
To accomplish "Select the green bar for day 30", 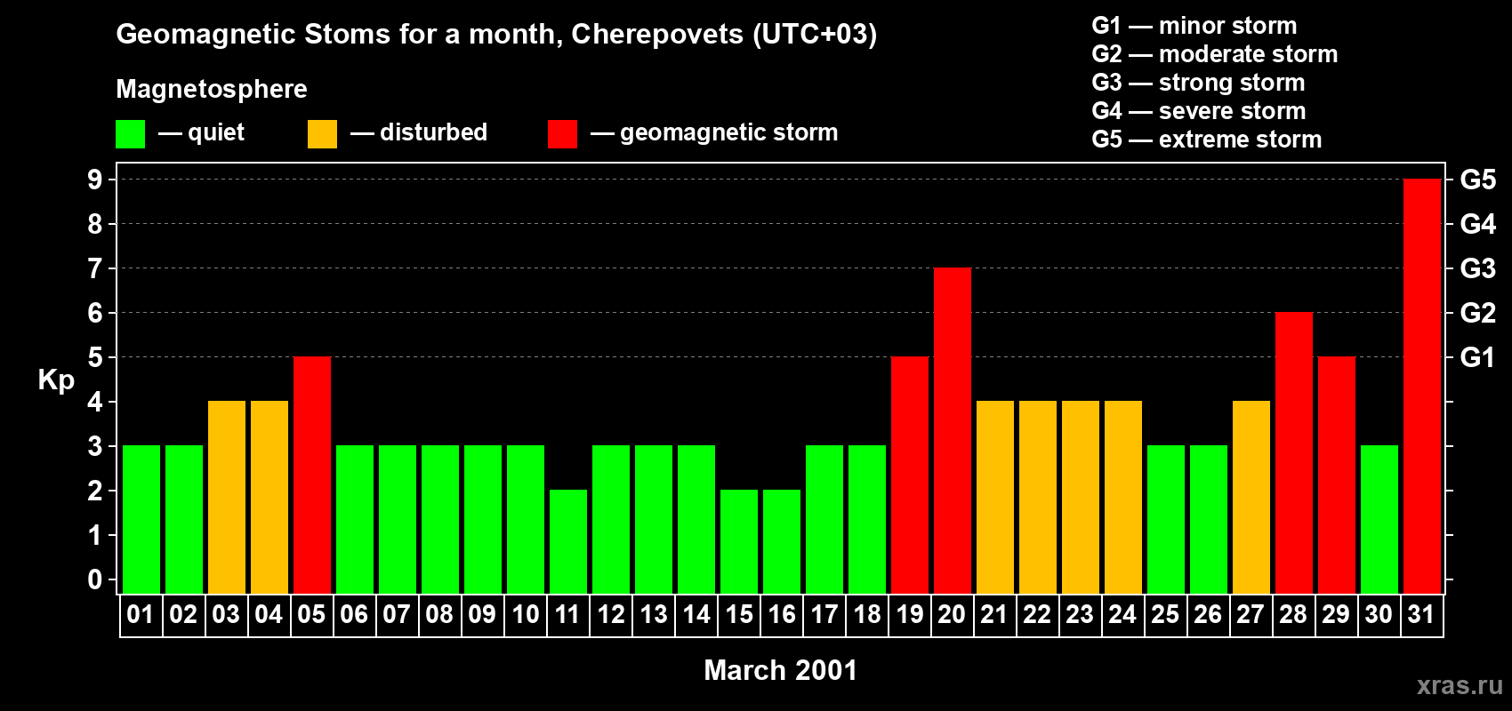I will [1379, 520].
